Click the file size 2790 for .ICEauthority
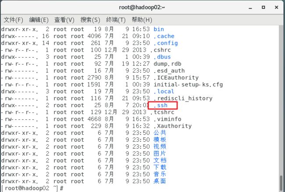The height and width of the screenshot is (192, 285). pos(94,77)
